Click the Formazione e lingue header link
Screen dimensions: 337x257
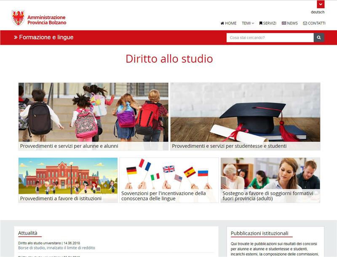pos(46,37)
